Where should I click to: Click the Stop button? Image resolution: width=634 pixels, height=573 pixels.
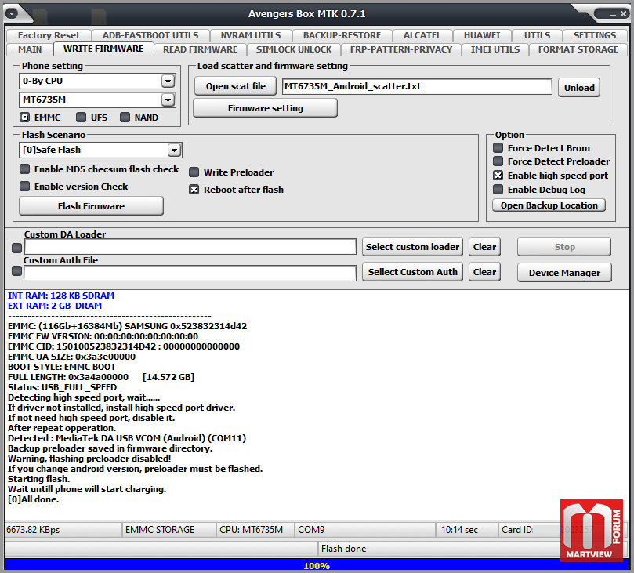pos(564,247)
